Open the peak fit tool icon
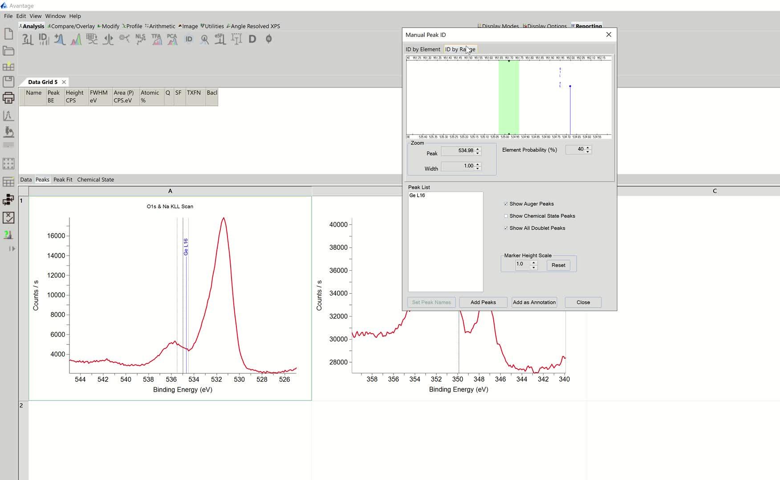Screen dimensions: 780x480 point(76,39)
